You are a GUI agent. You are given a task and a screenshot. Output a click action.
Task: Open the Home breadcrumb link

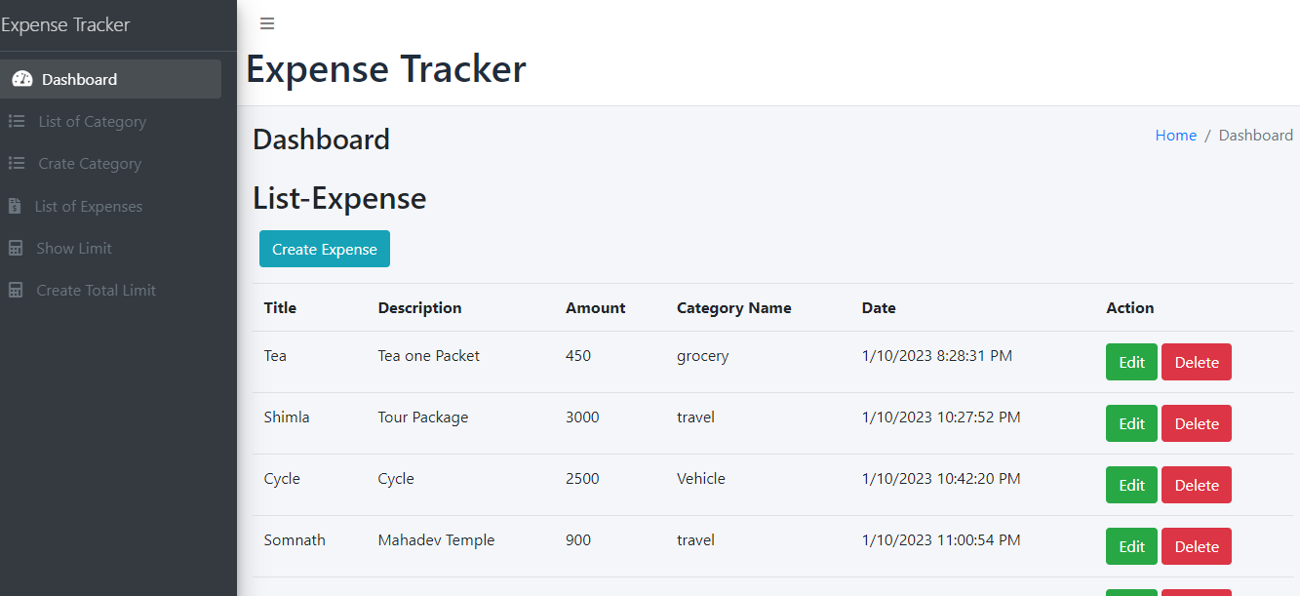[1175, 135]
